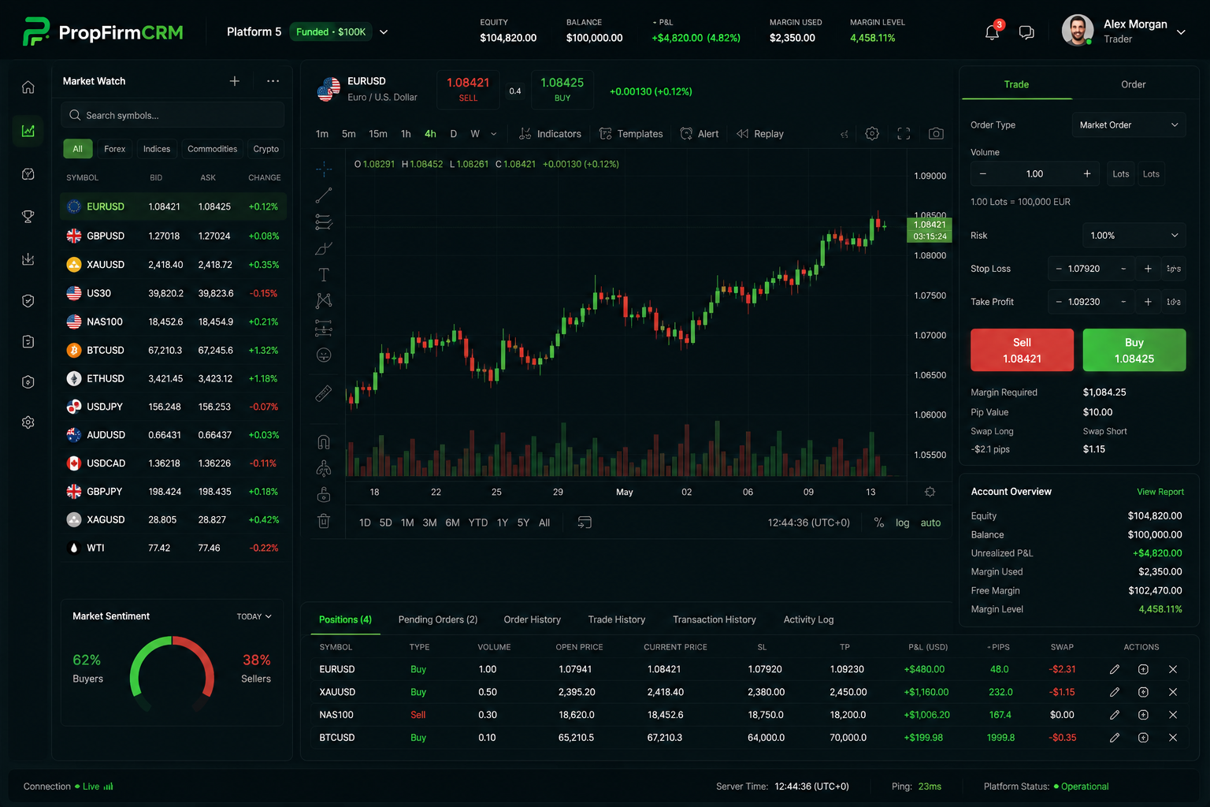Switch chart to 15m timeframe
This screenshot has width=1210, height=807.
tap(378, 134)
